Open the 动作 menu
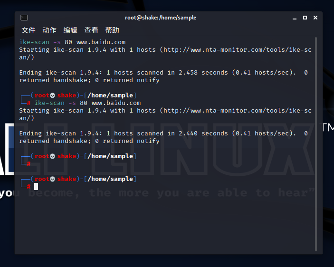This screenshot has width=334, height=267. click(49, 30)
